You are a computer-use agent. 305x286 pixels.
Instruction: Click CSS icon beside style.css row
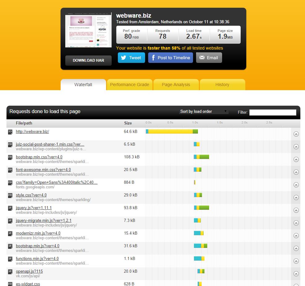(x=10, y=195)
